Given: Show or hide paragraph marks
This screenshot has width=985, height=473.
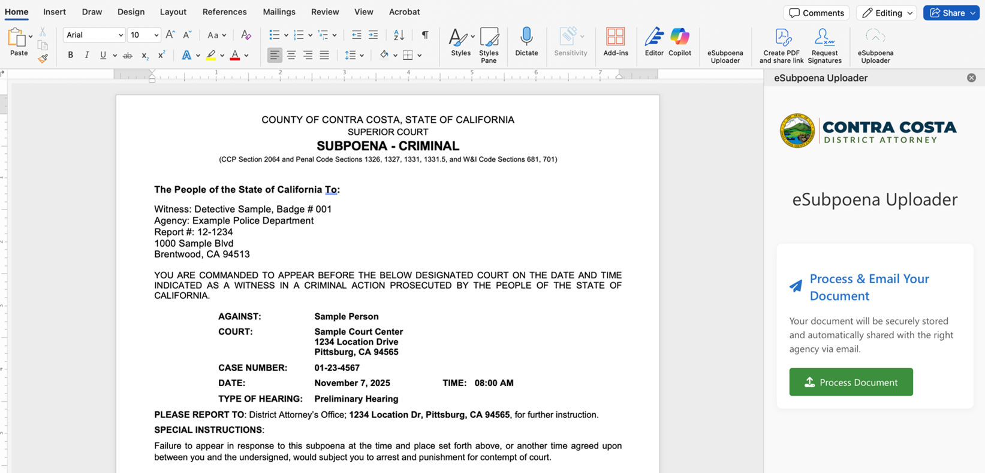Looking at the screenshot, I should (425, 35).
